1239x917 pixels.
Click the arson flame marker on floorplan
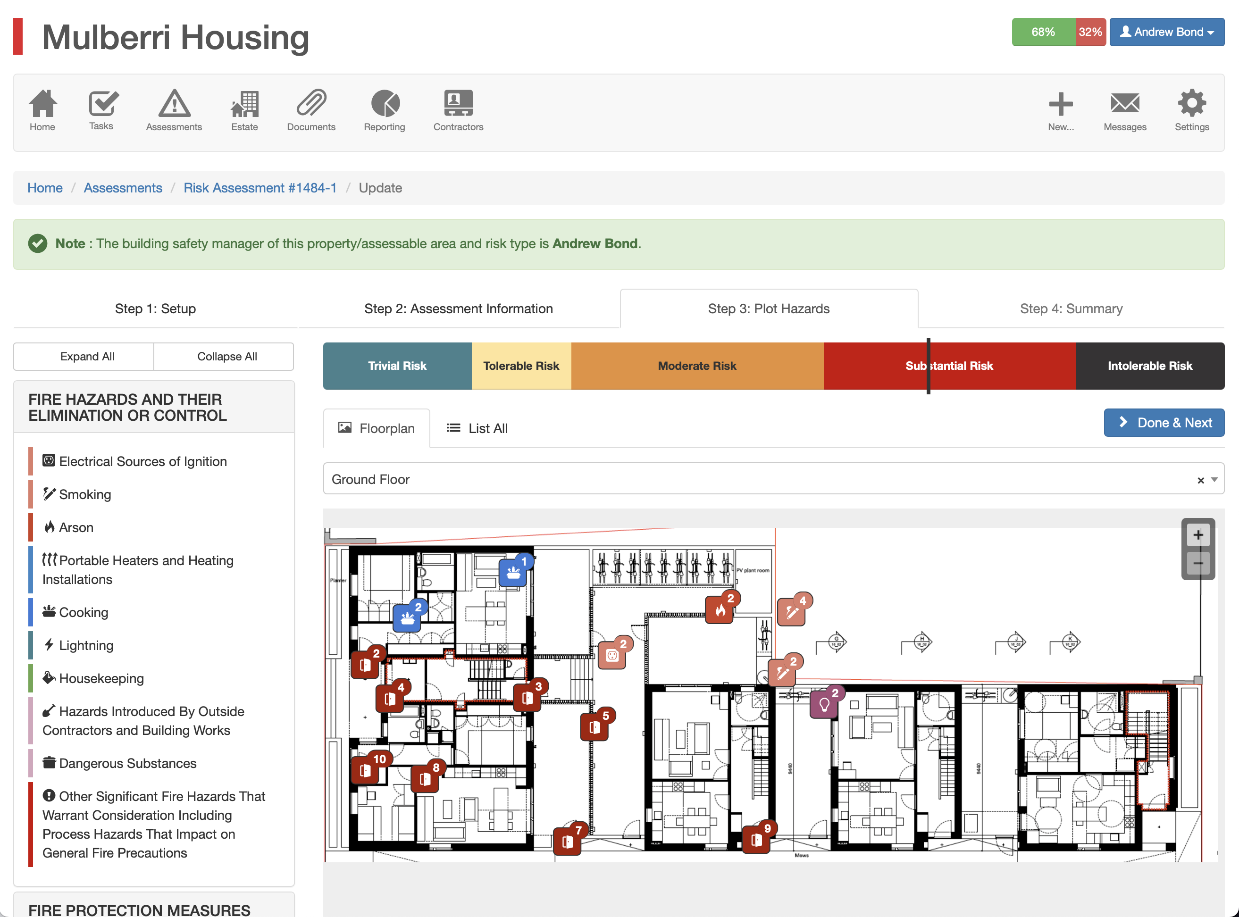point(720,610)
